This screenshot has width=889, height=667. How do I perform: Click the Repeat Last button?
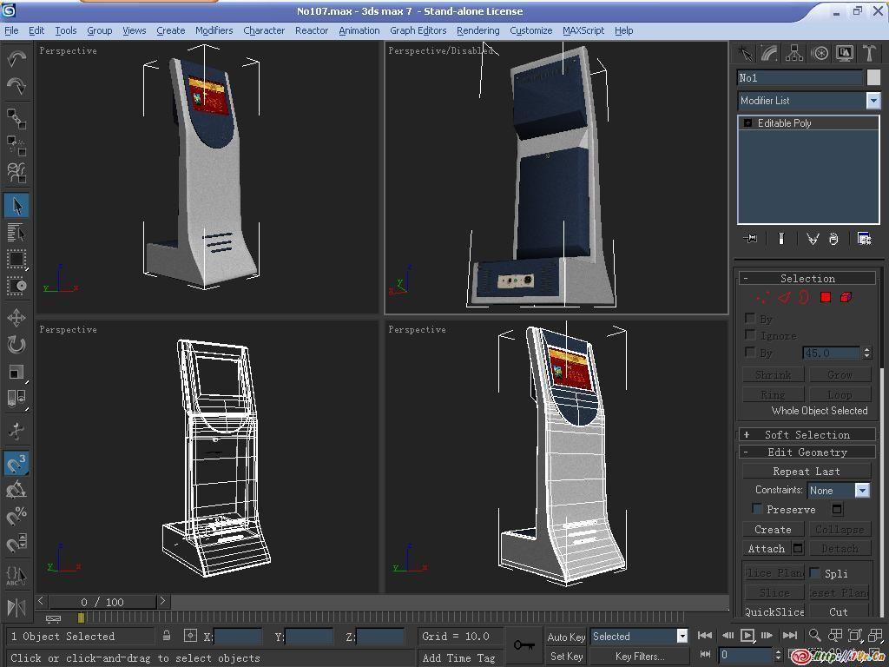(807, 472)
